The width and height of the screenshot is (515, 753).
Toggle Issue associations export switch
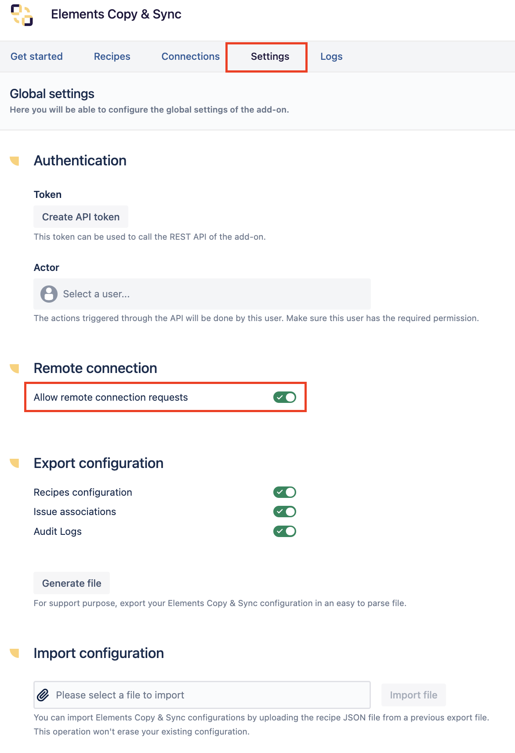point(285,512)
